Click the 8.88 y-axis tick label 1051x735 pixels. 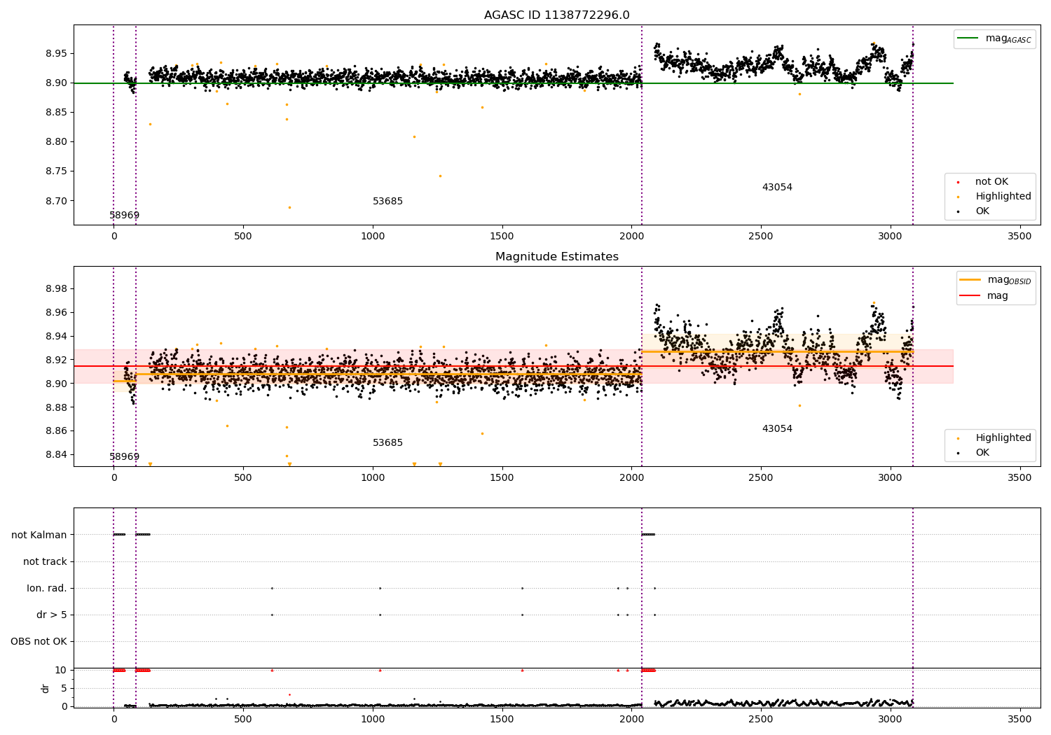click(x=57, y=407)
